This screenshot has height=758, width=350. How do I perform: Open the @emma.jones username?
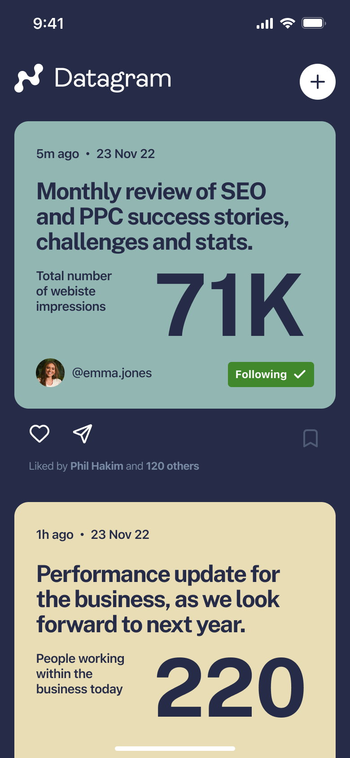point(112,373)
